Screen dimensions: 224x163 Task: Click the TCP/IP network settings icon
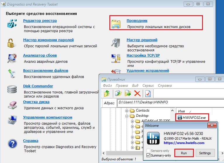click(116, 58)
